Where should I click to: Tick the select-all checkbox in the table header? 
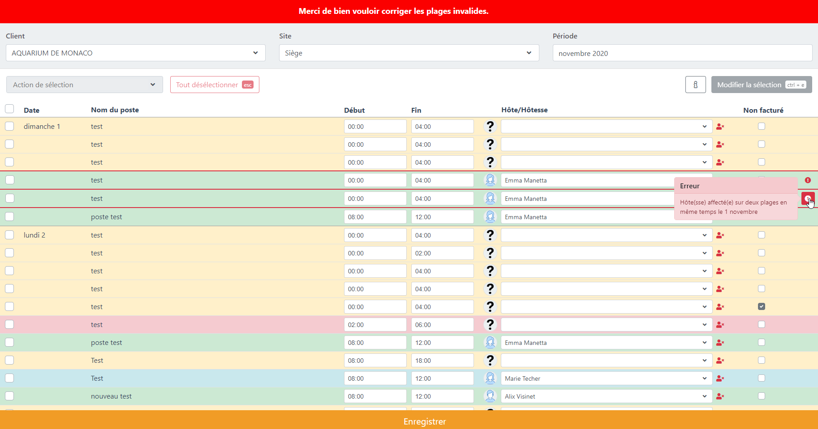tap(9, 109)
